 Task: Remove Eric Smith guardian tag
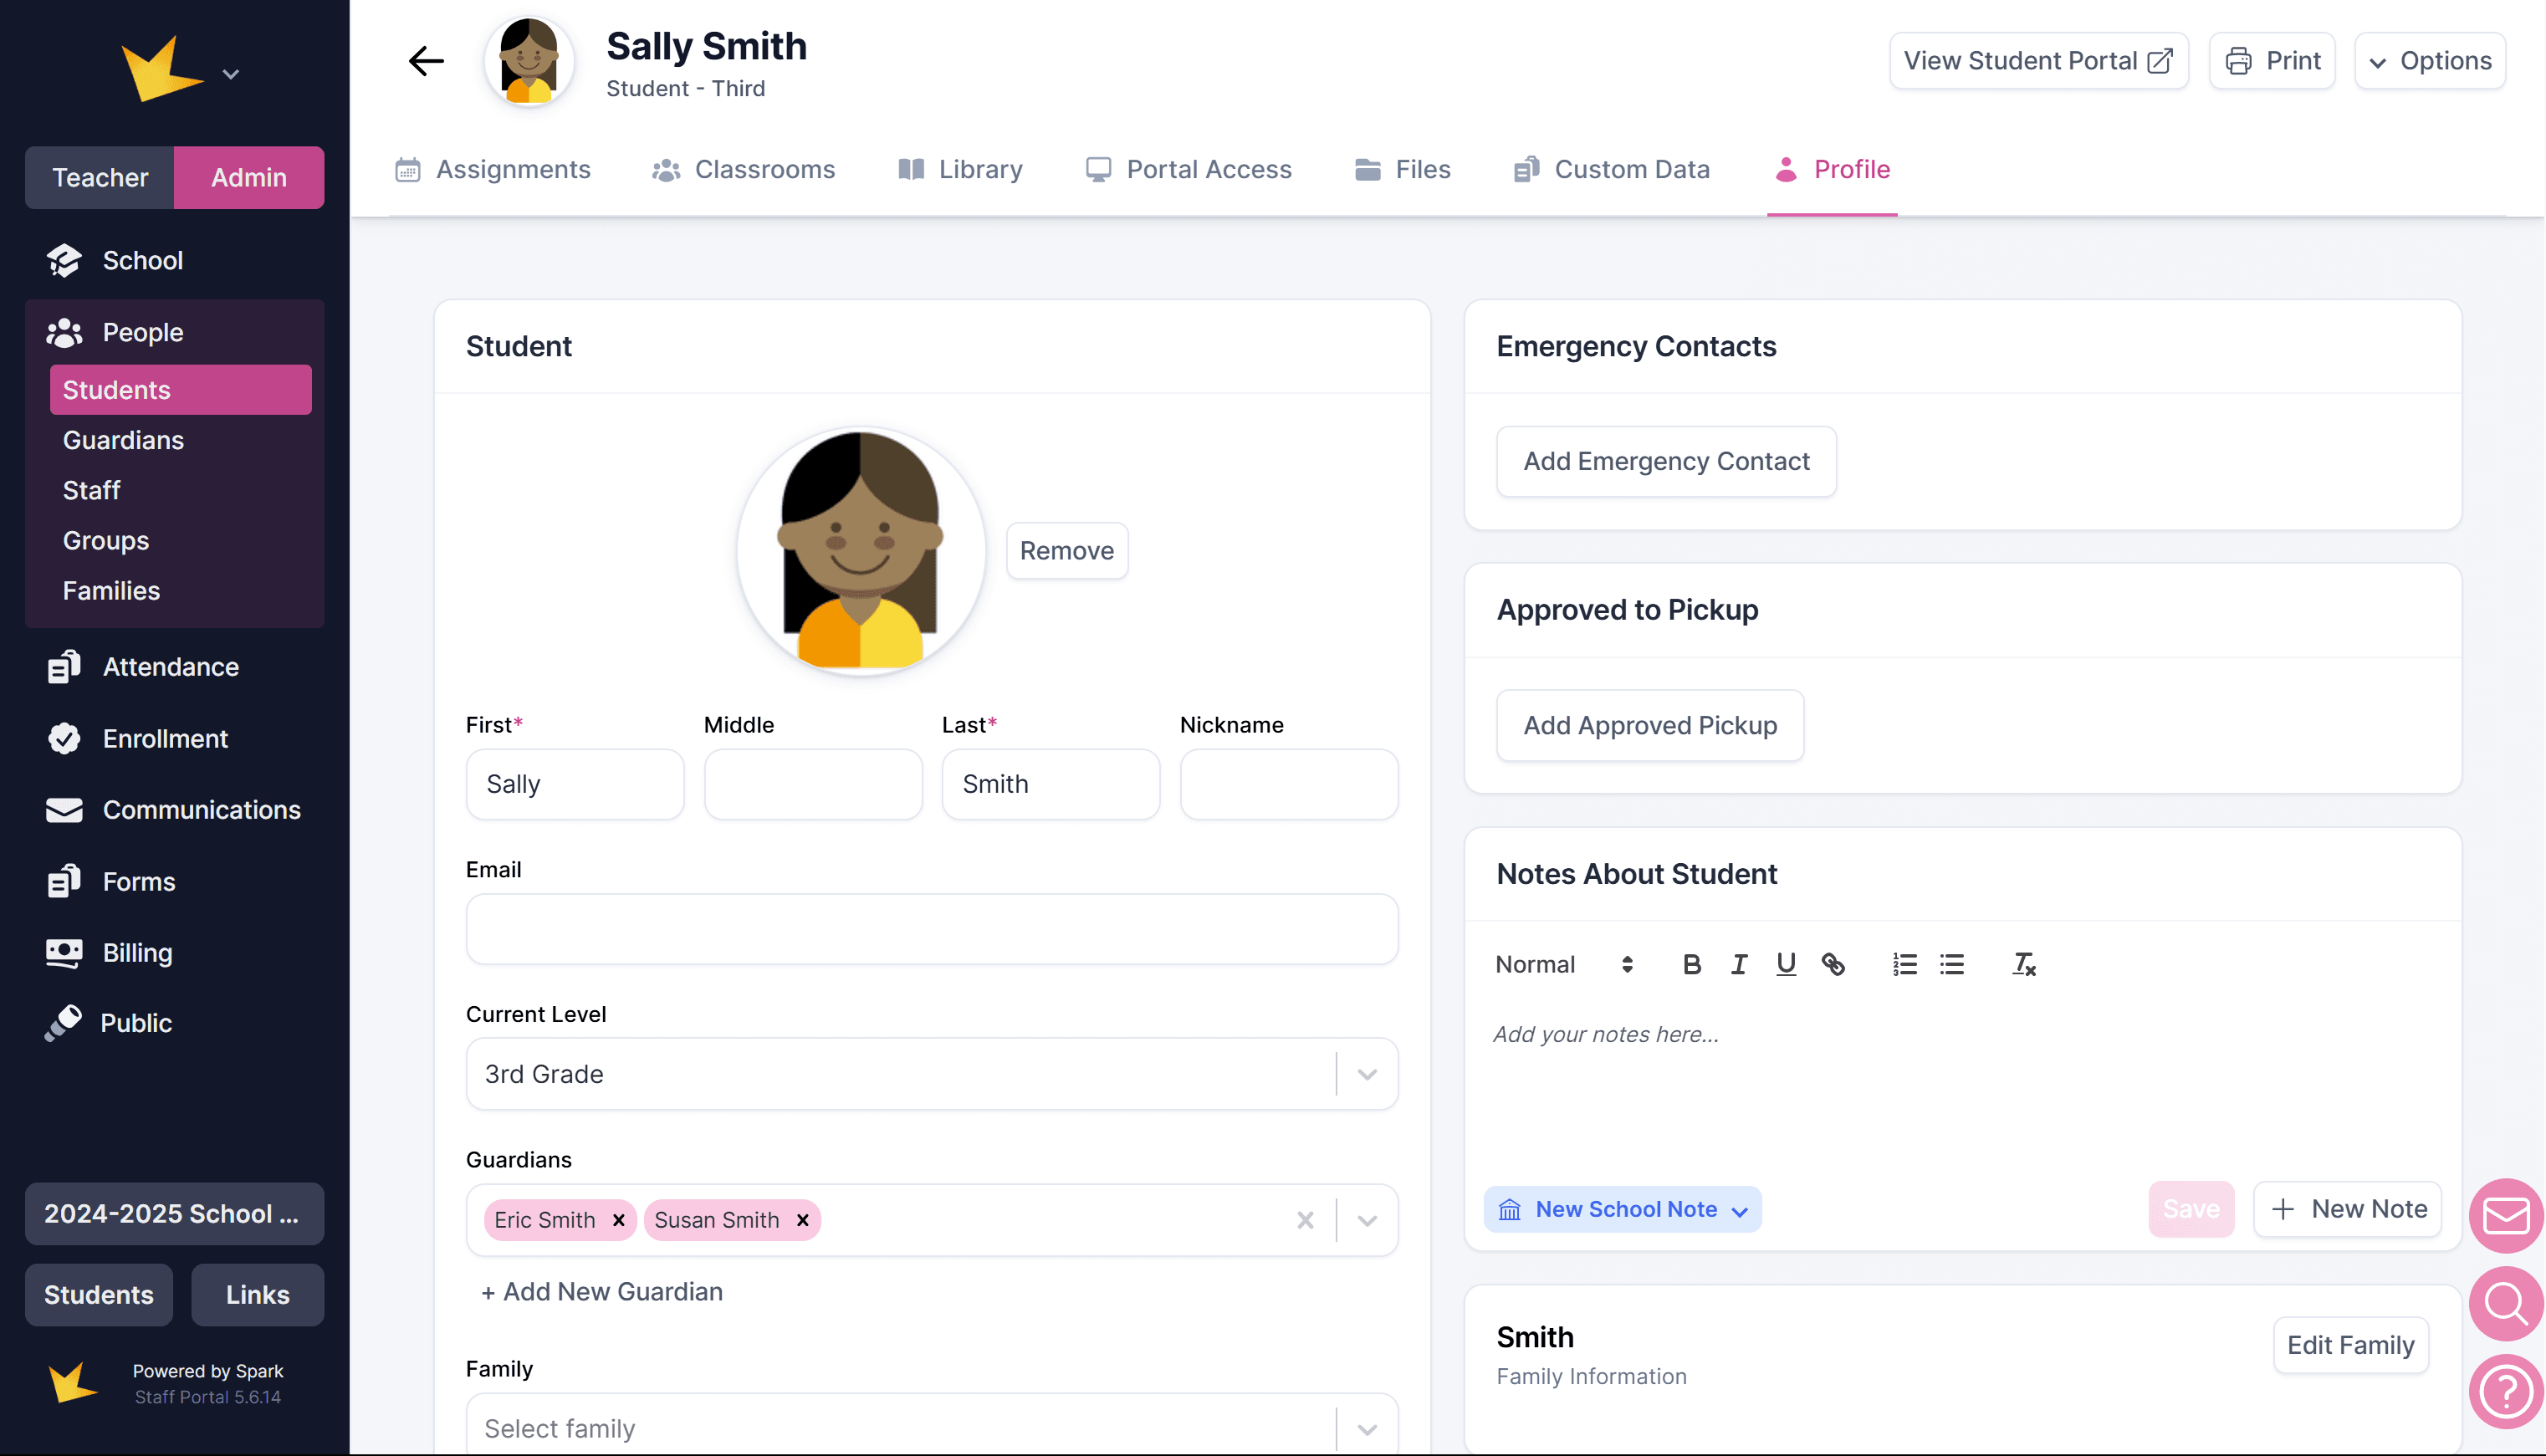tap(619, 1220)
